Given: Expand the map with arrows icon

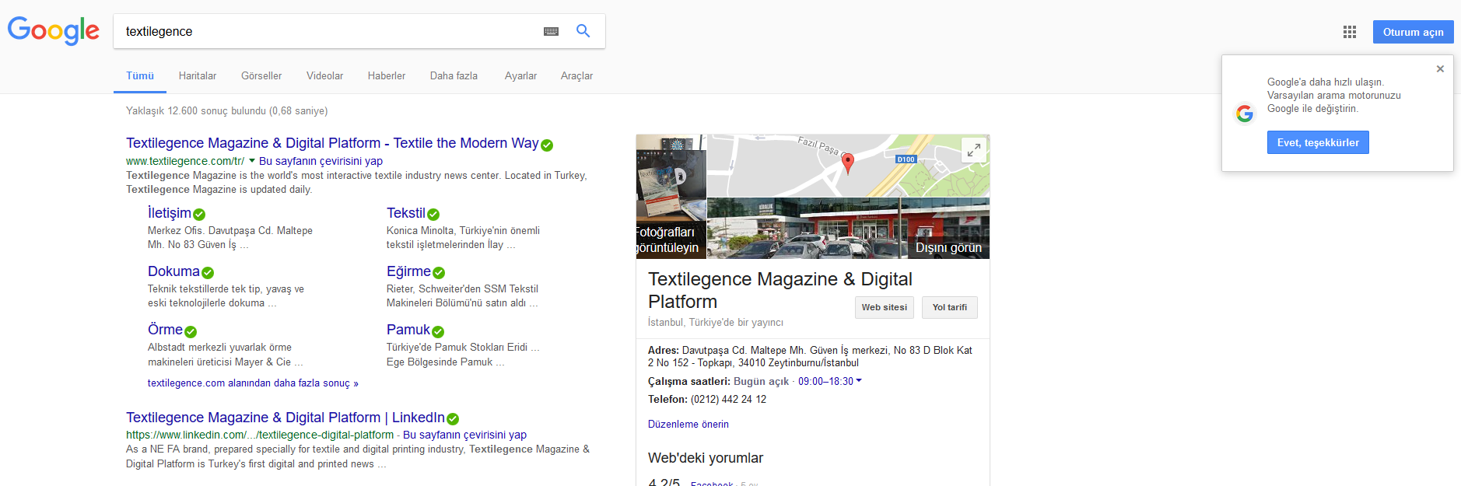Looking at the screenshot, I should (x=973, y=150).
